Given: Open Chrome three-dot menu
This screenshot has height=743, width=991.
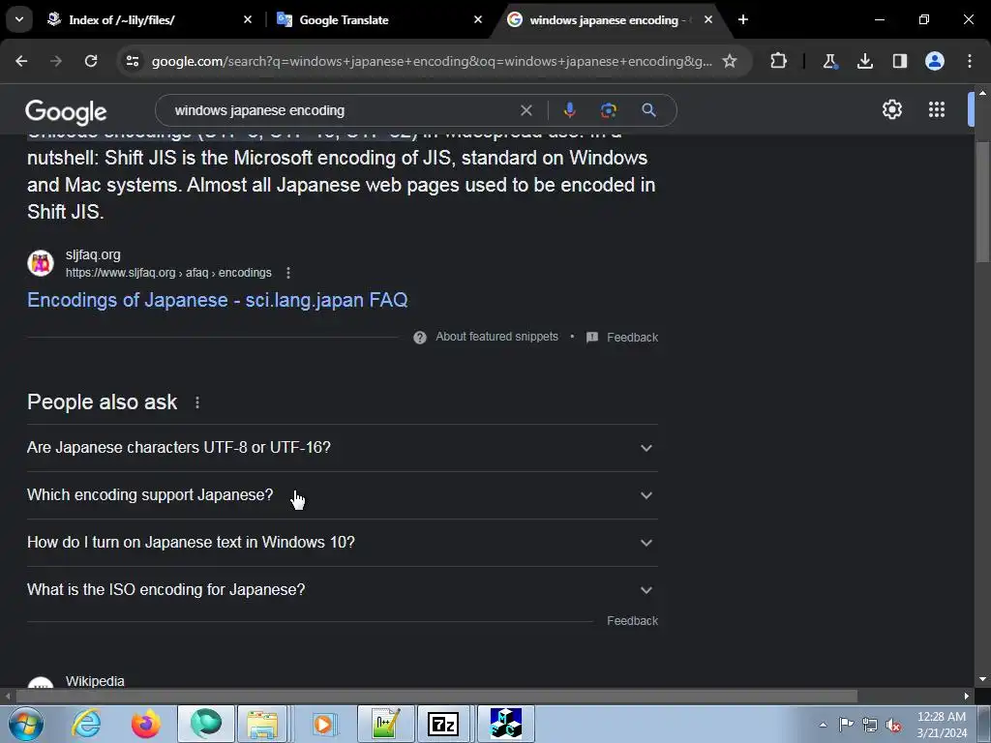Looking at the screenshot, I should (970, 61).
